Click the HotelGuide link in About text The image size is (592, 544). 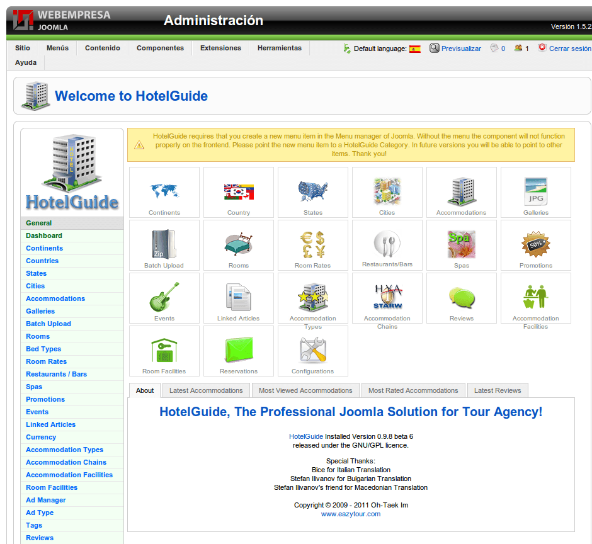tap(306, 436)
